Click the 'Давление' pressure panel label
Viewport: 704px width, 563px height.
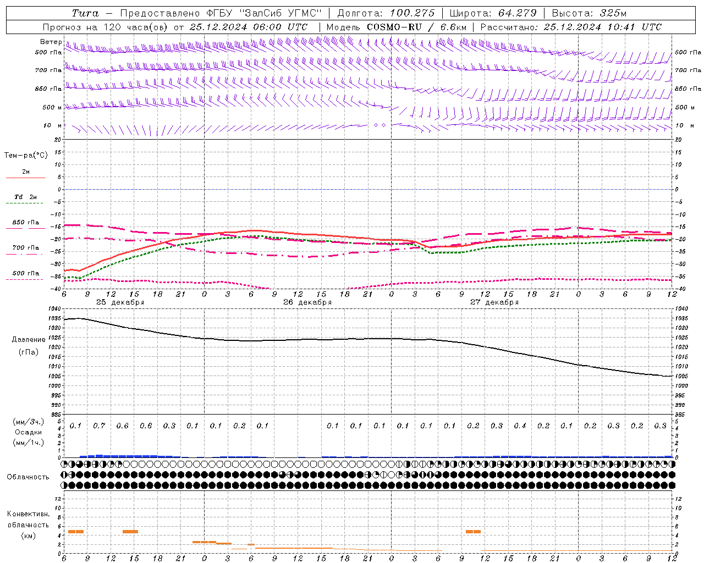click(29, 340)
